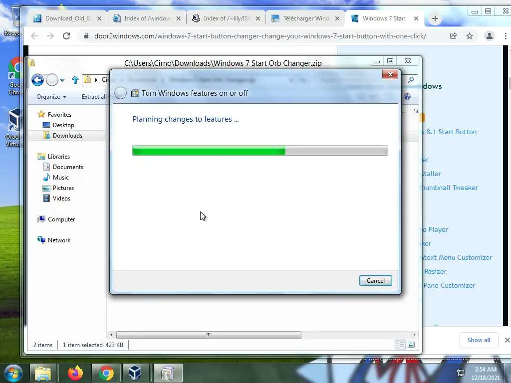Click Show all in Chrome downloads bar
The height and width of the screenshot is (383, 511).
[479, 340]
